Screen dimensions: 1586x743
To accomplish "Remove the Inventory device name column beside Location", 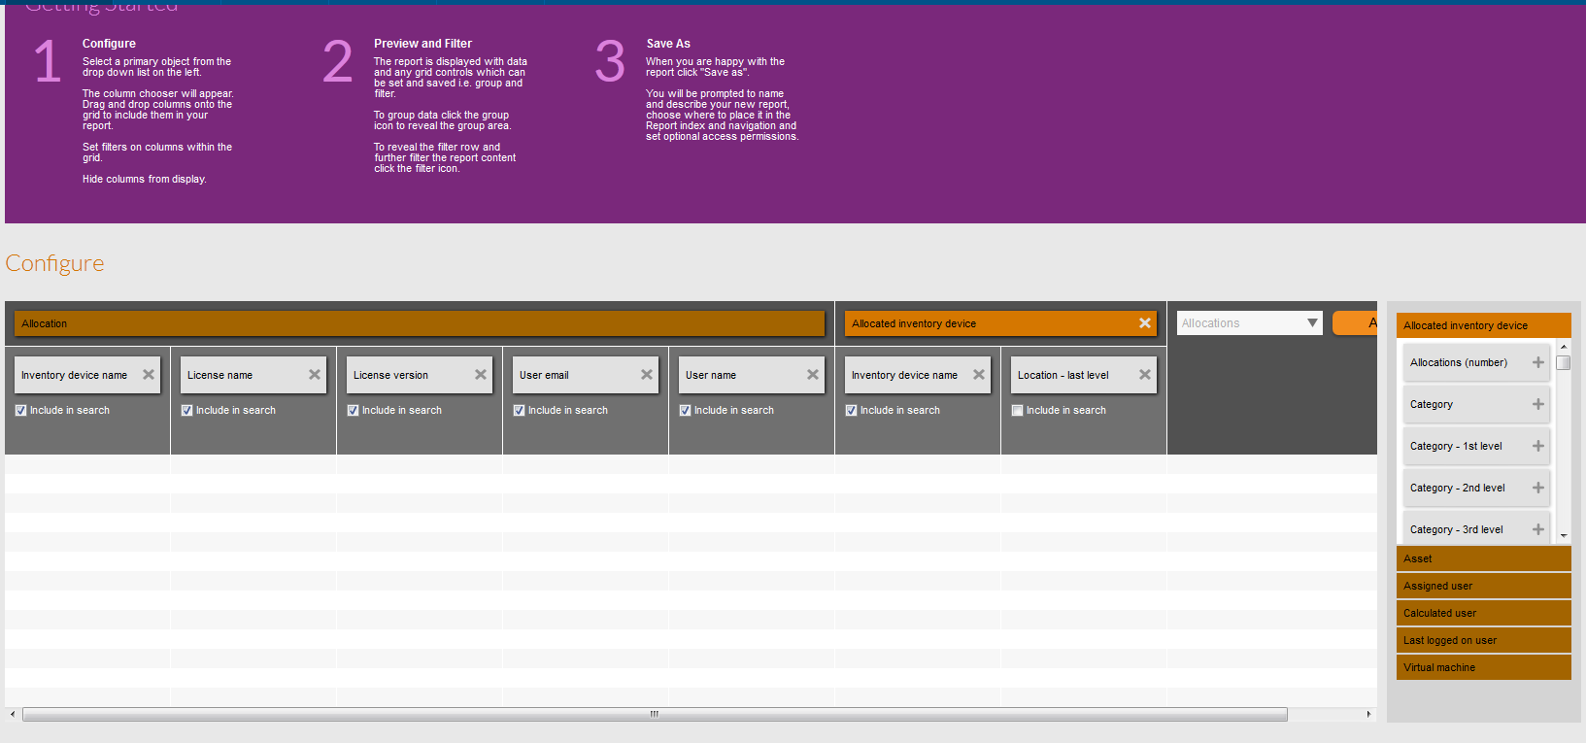I will pos(979,375).
